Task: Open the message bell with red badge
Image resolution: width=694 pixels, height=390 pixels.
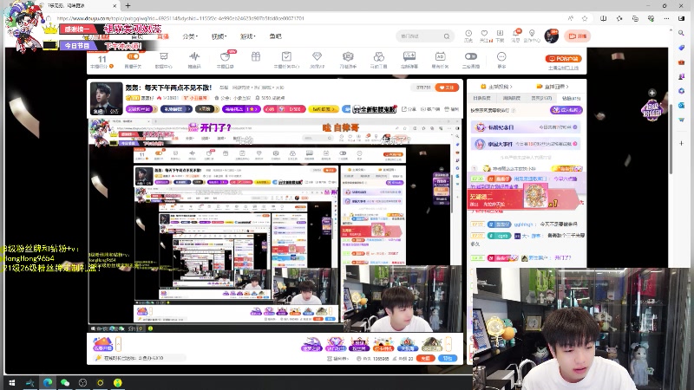Action: point(516,34)
